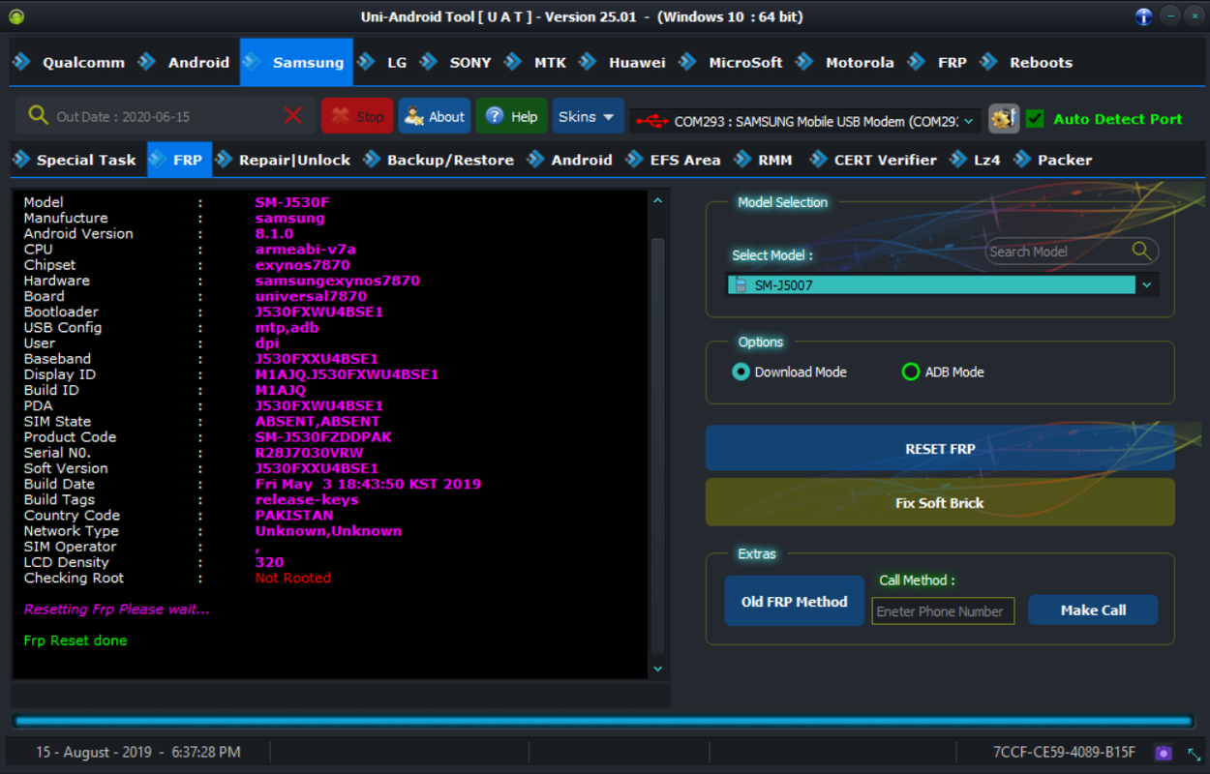1210x774 pixels.
Task: Open the top-row FRP tab
Action: click(x=938, y=62)
